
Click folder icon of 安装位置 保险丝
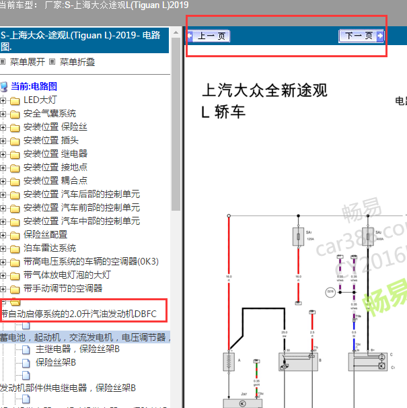tap(15, 128)
